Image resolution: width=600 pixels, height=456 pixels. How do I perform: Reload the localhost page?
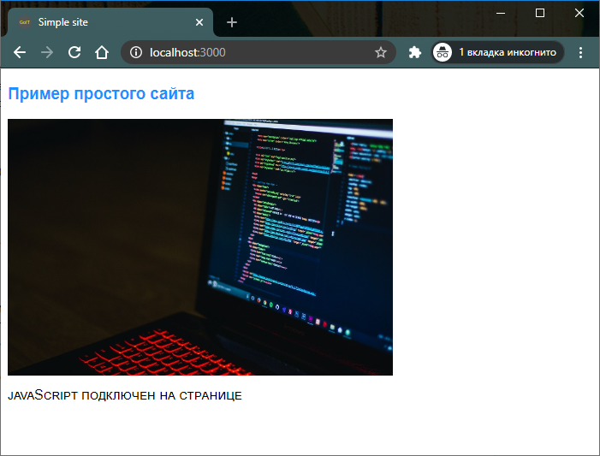pyautogui.click(x=74, y=52)
